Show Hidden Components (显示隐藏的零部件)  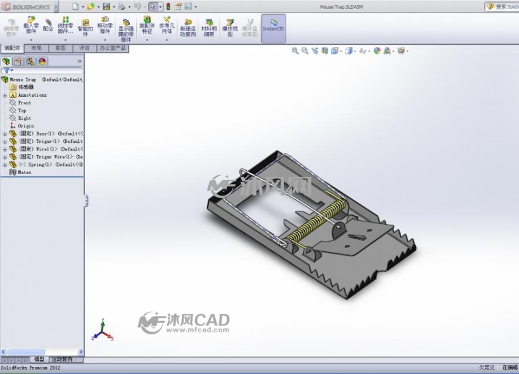click(126, 30)
